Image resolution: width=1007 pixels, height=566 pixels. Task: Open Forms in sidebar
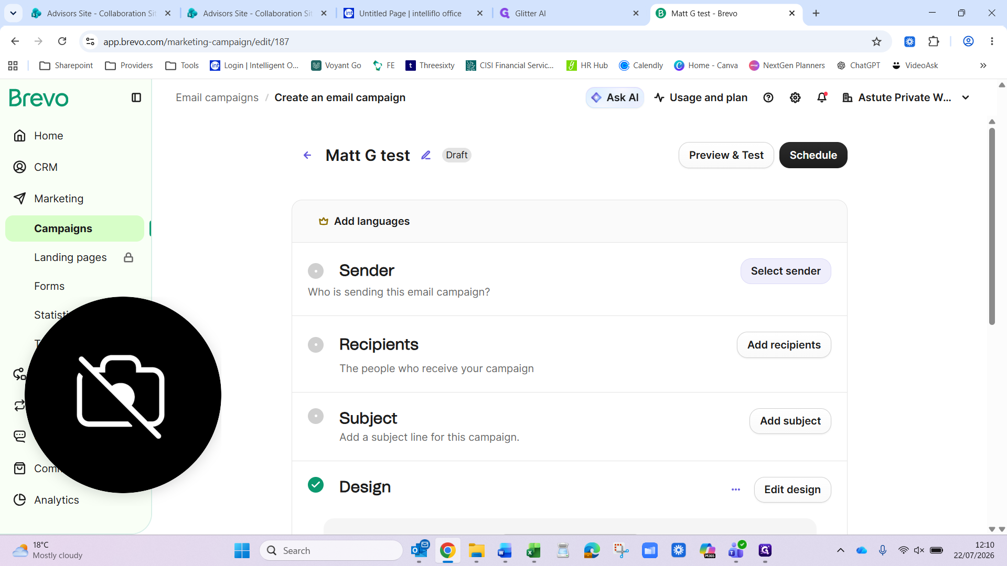49,286
